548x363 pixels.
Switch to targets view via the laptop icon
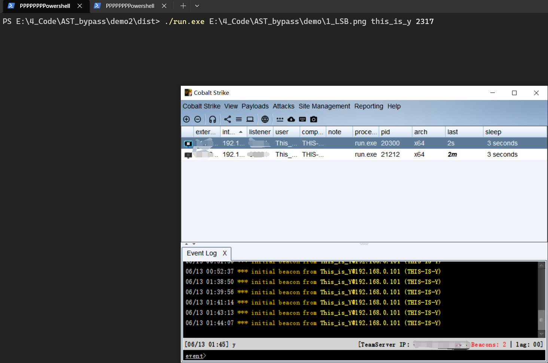point(250,119)
